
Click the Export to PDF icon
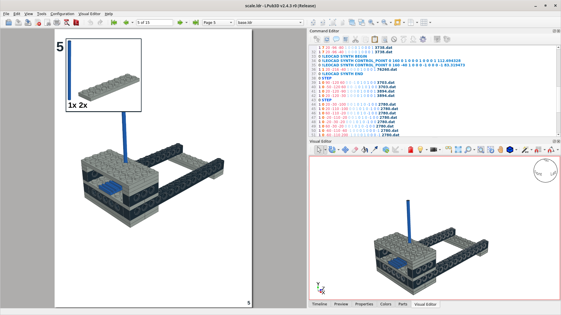click(x=76, y=22)
